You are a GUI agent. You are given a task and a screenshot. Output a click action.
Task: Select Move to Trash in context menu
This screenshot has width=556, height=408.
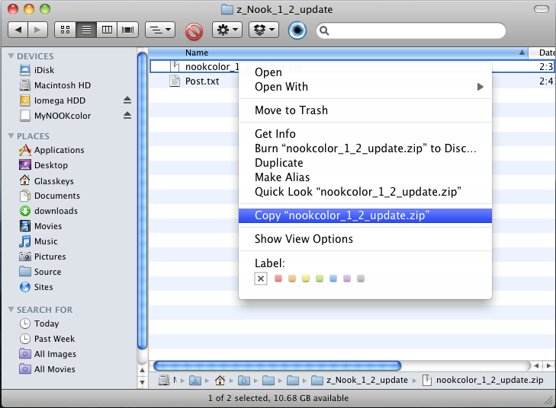291,110
